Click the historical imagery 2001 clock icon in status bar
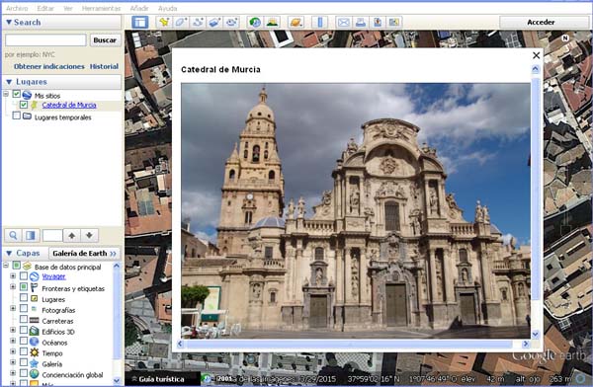The width and height of the screenshot is (593, 387). (x=207, y=378)
